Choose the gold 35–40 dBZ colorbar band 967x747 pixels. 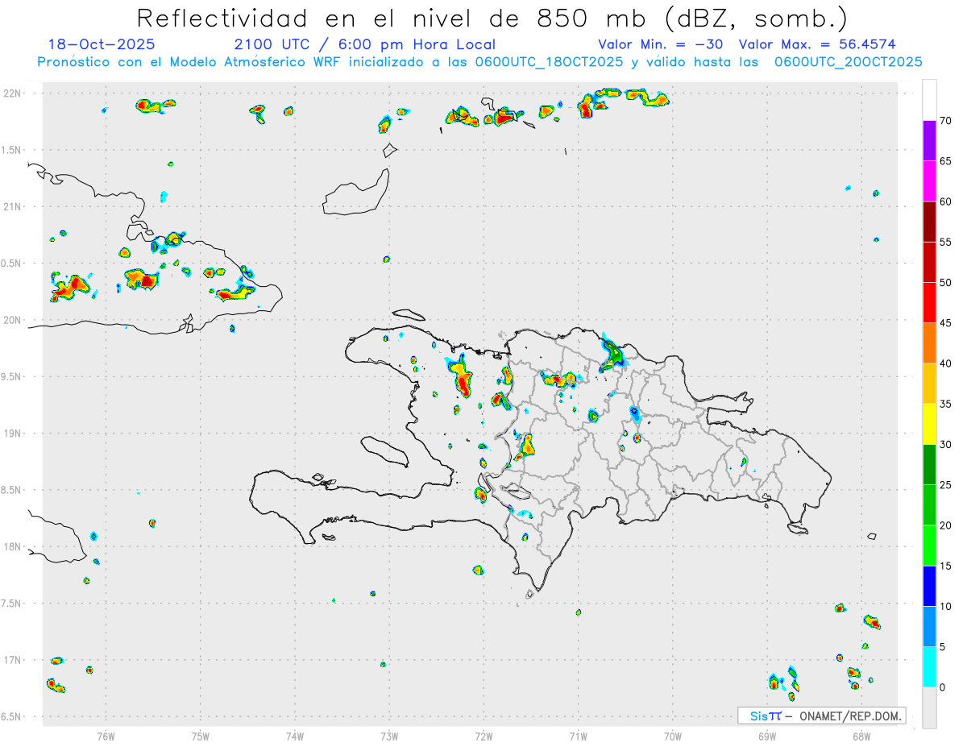pos(929,384)
